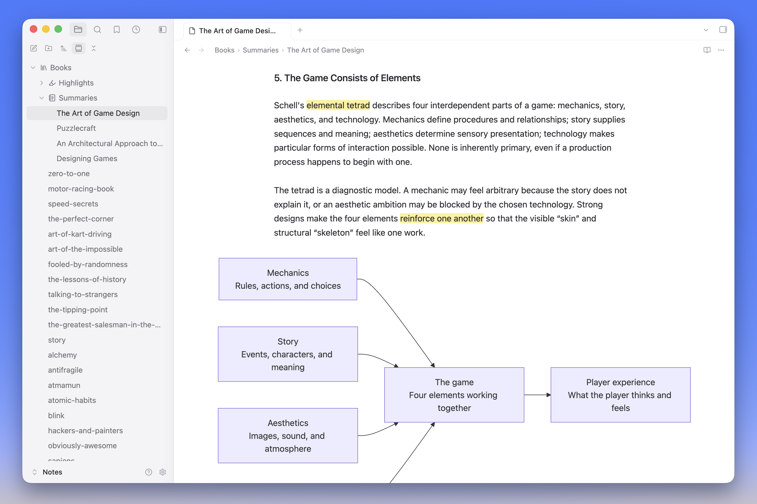Open the vault switcher labeled Notes
Screen dimensions: 757x504
coord(47,472)
